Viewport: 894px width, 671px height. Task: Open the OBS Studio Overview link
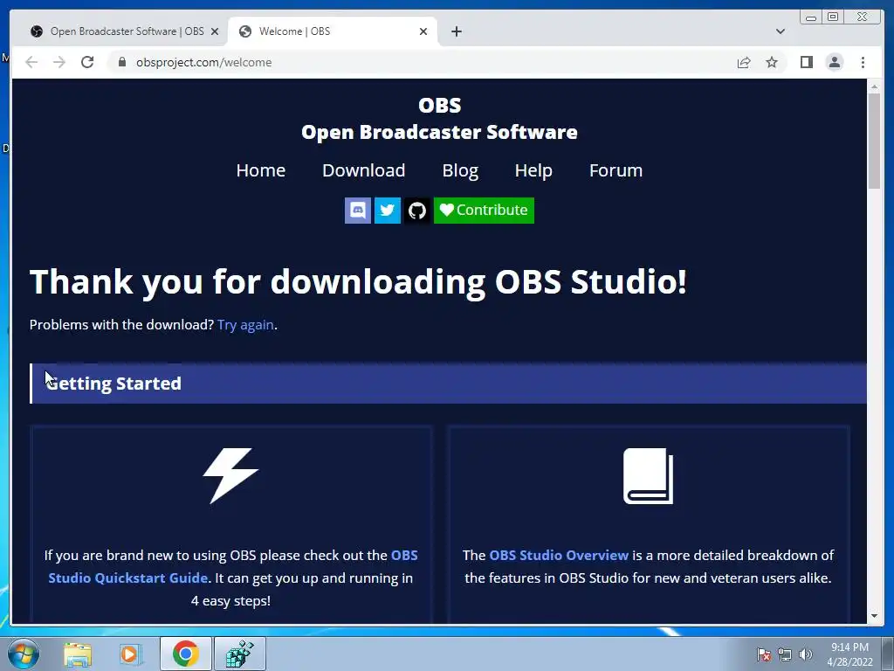pyautogui.click(x=559, y=555)
